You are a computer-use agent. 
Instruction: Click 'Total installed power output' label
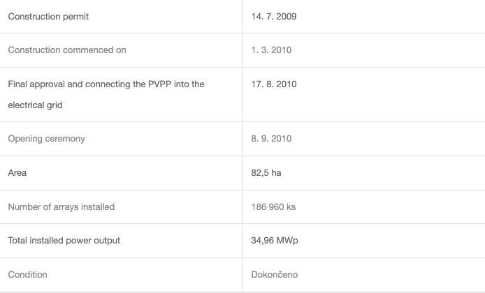pyautogui.click(x=64, y=241)
